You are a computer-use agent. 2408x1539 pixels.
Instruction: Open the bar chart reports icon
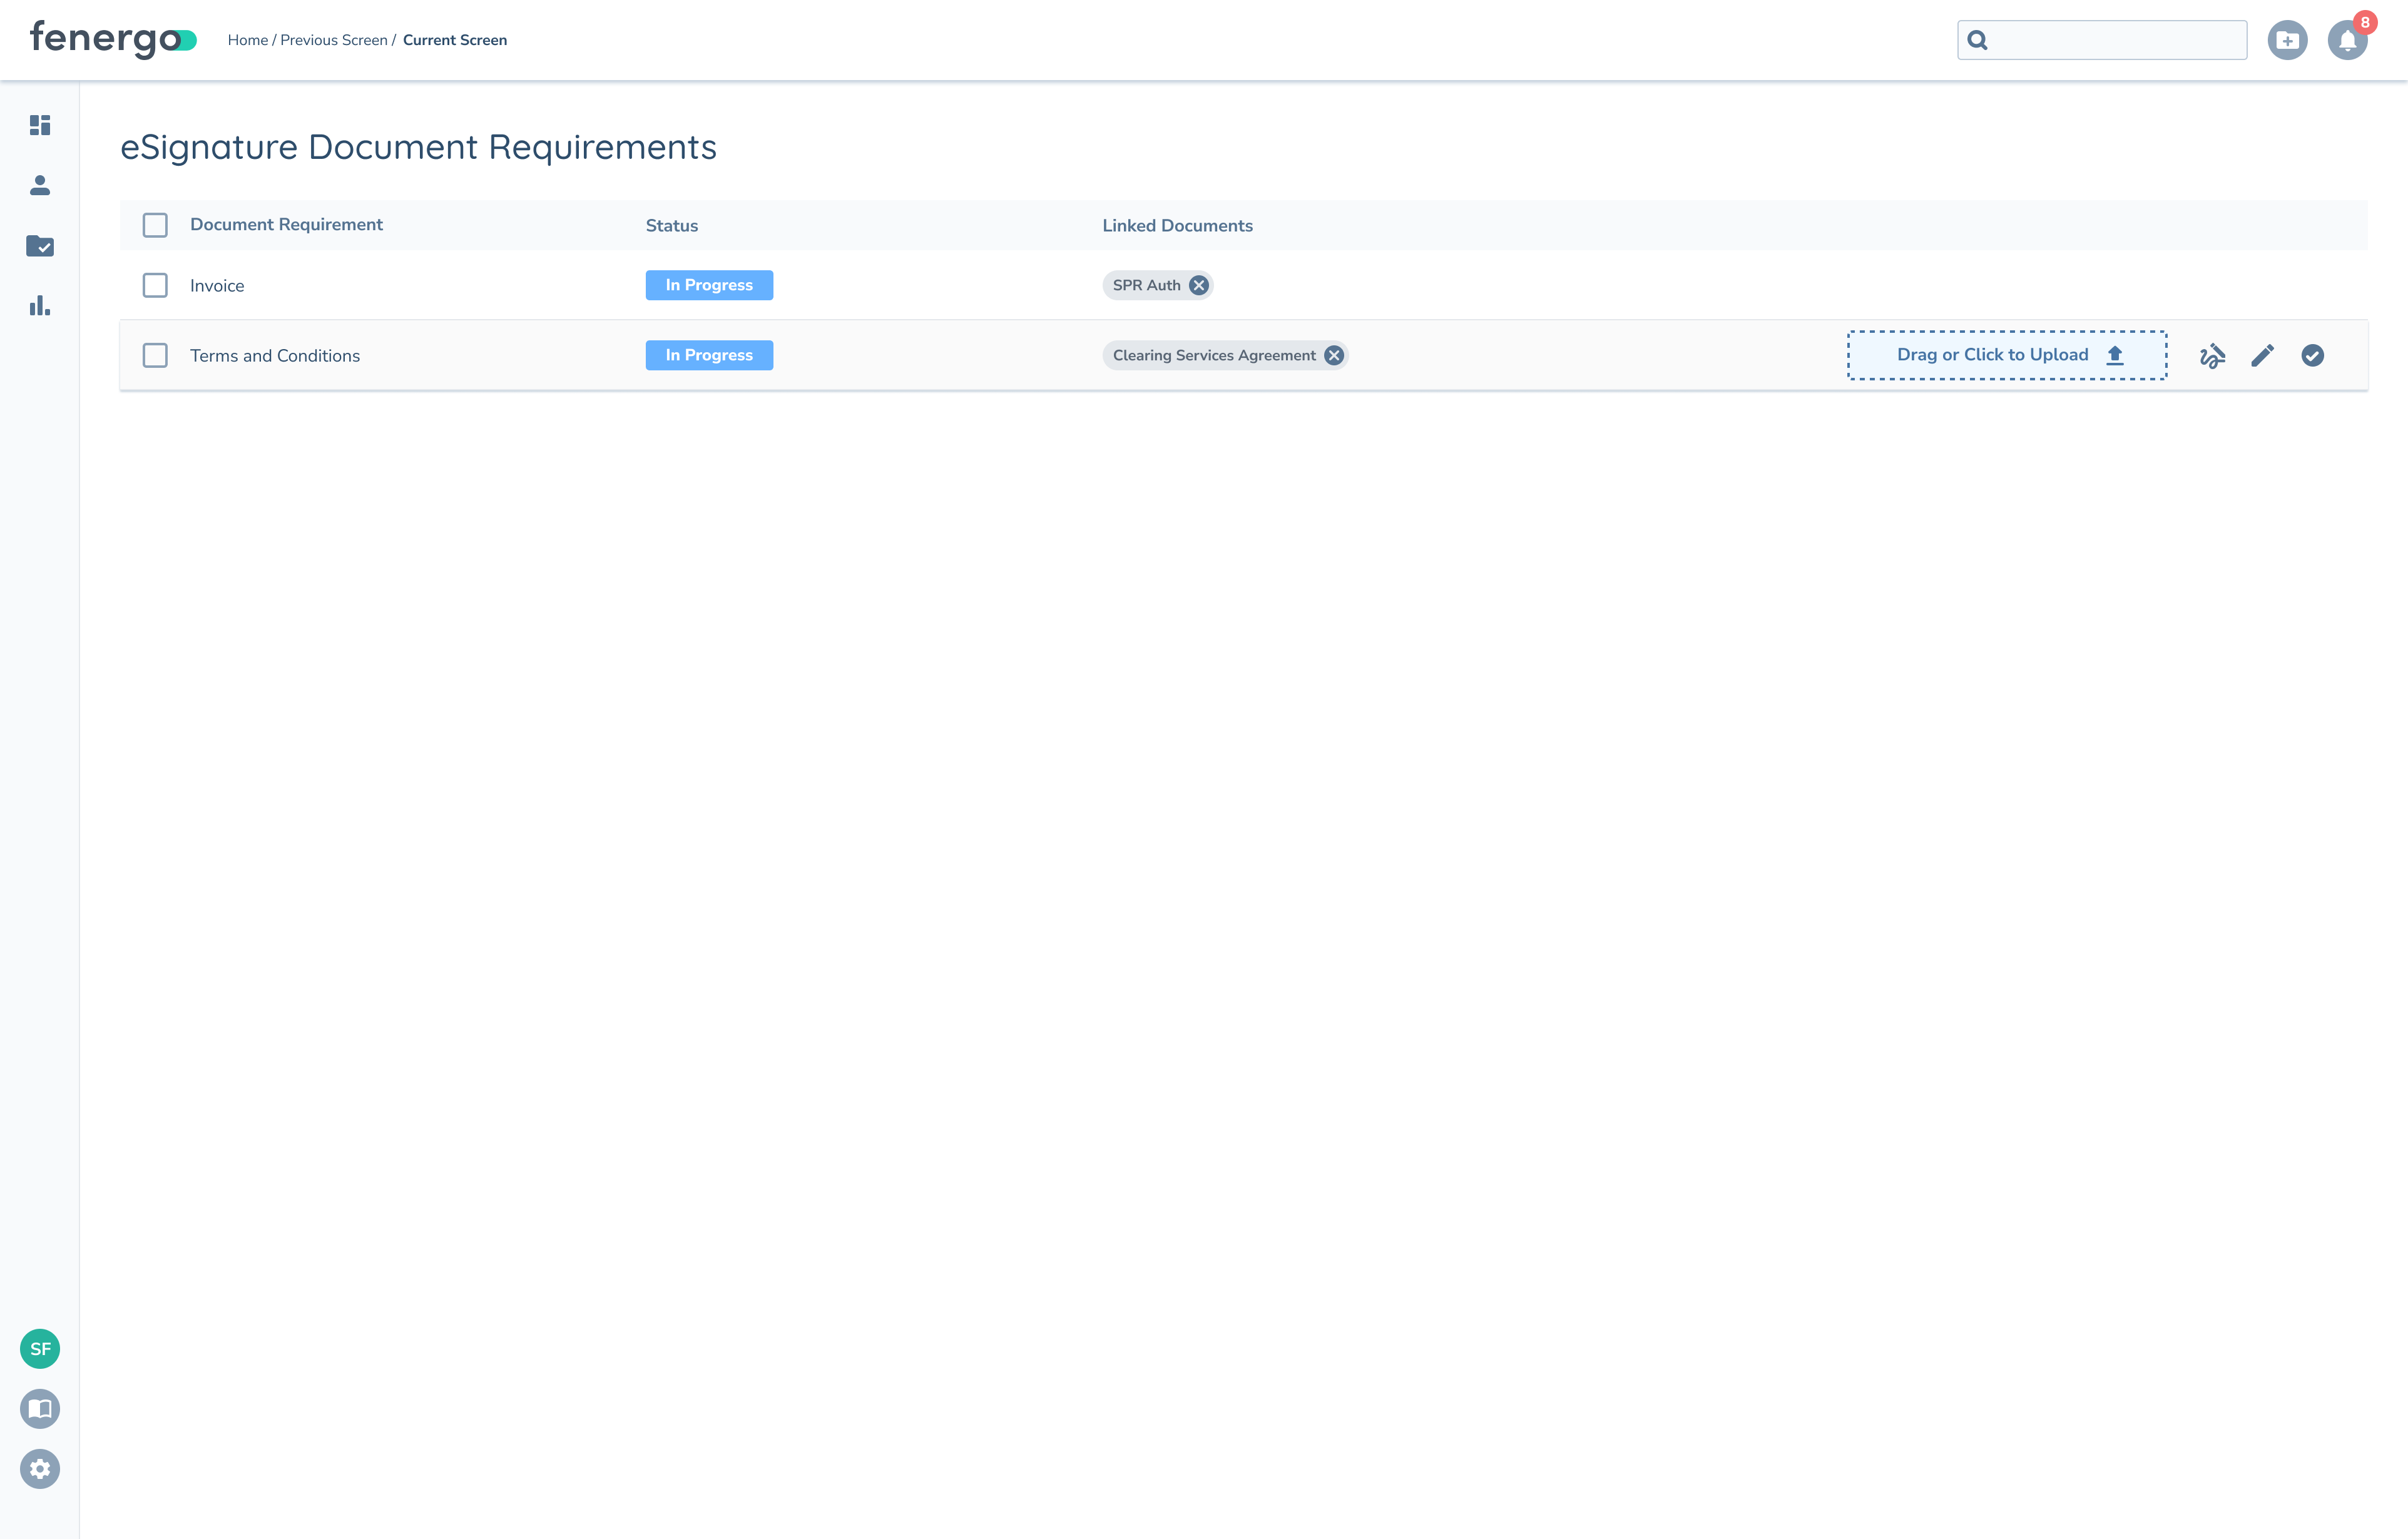[40, 306]
